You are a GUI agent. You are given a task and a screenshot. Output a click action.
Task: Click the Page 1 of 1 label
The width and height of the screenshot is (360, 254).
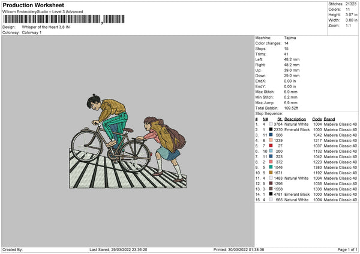[347, 250]
